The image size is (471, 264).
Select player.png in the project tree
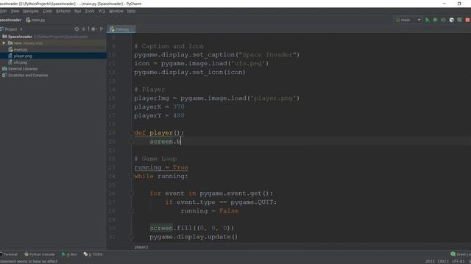(x=23, y=56)
